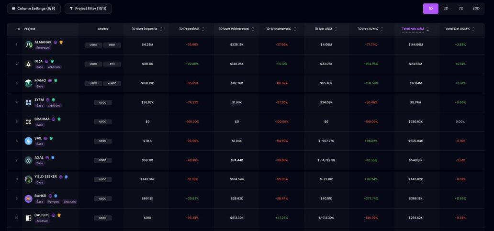Open the Project Filter dropdown
The height and width of the screenshot is (231, 494).
88,9
